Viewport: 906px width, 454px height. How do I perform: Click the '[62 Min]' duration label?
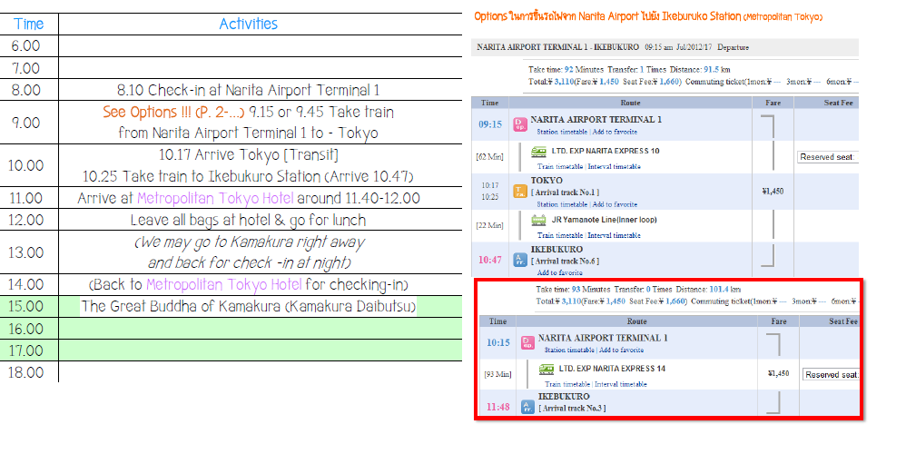490,156
